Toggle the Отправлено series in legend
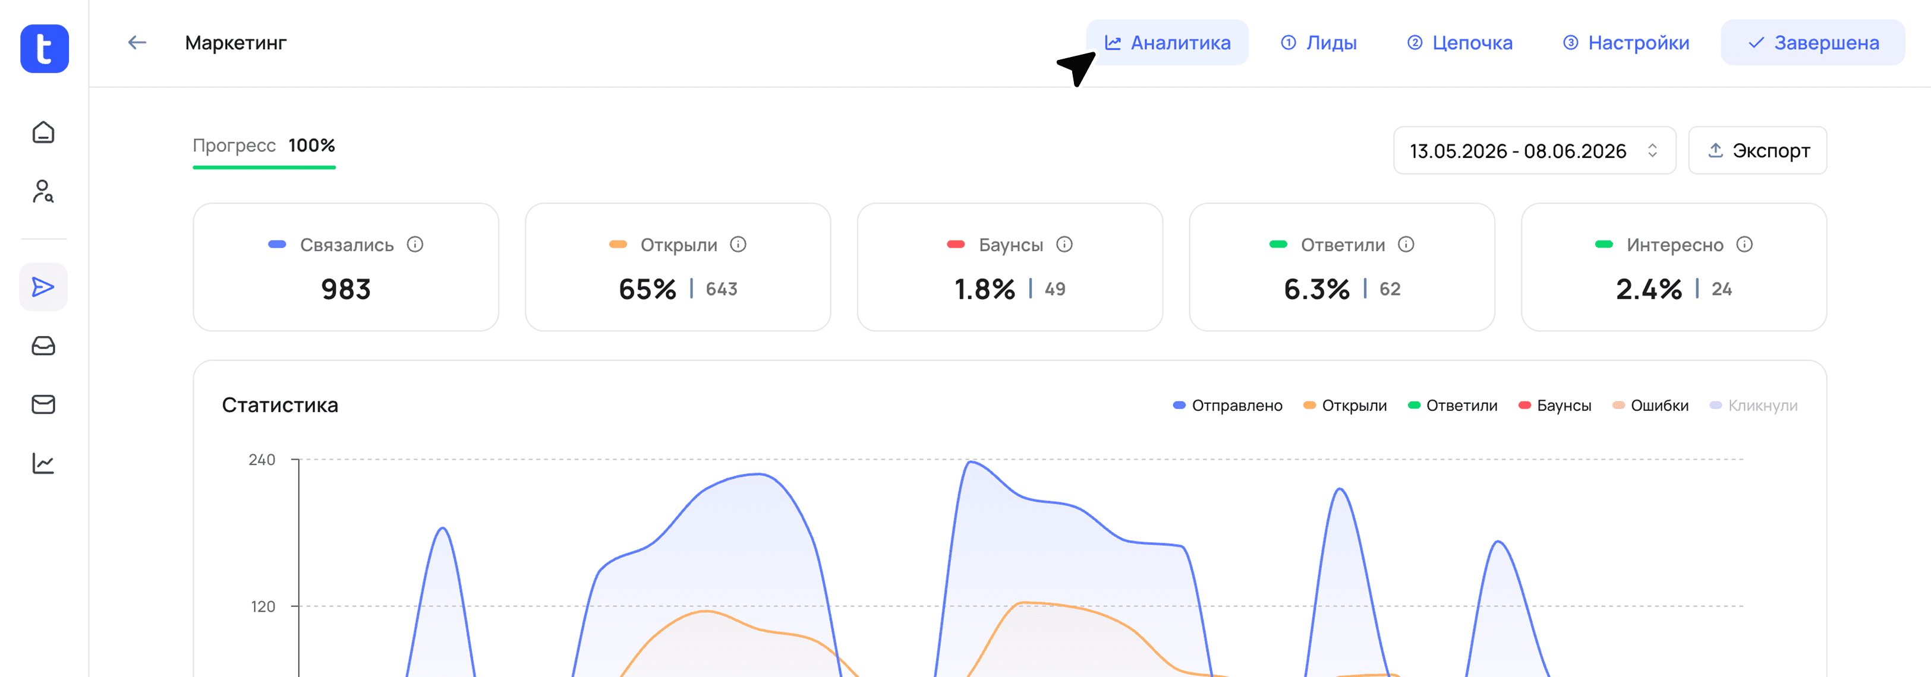Image resolution: width=1931 pixels, height=677 pixels. click(x=1228, y=405)
